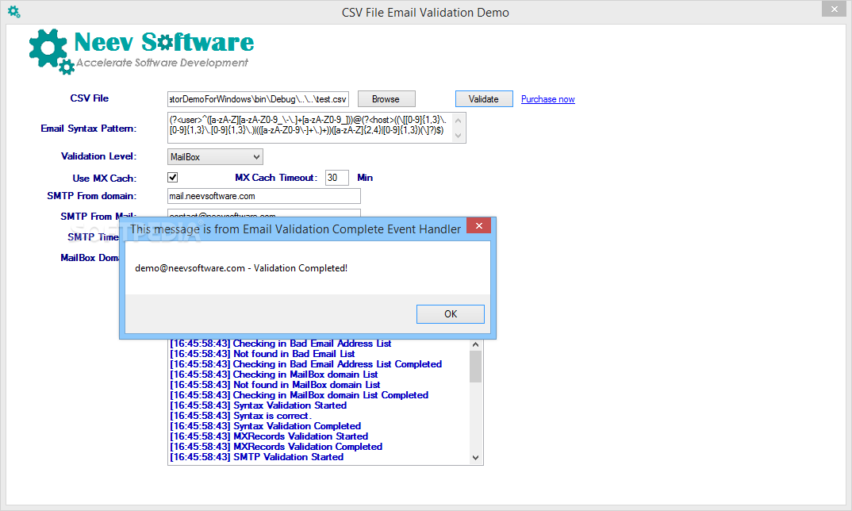
Task: Select log line 'MXRecords Validation Completed'
Action: pos(276,447)
